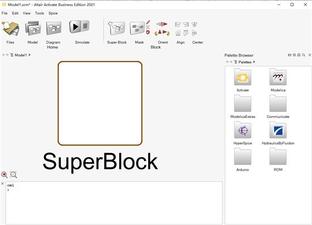Screen dimensions: 312x225
Task: Click the Palette Browser binoculars icon
Action: tap(298, 55)
